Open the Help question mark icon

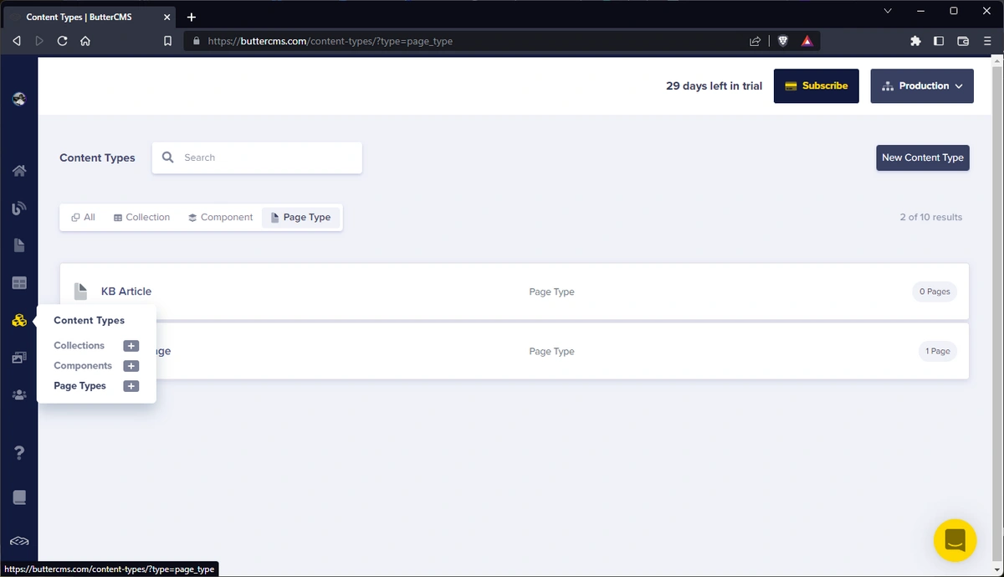pos(19,453)
